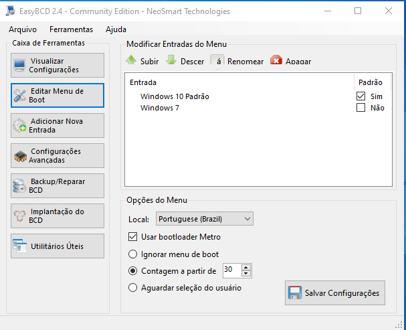Open the Ferramentas menu
This screenshot has height=330, width=406.
pyautogui.click(x=71, y=29)
